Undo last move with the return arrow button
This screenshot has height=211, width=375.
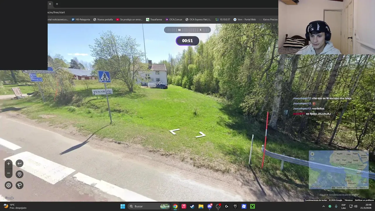(x=19, y=164)
